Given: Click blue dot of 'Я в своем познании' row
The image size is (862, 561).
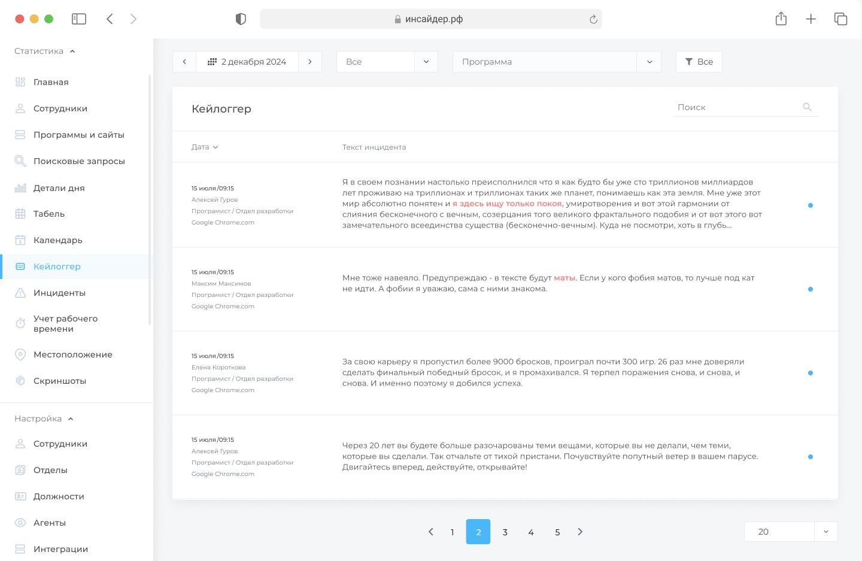Looking at the screenshot, I should pos(811,205).
